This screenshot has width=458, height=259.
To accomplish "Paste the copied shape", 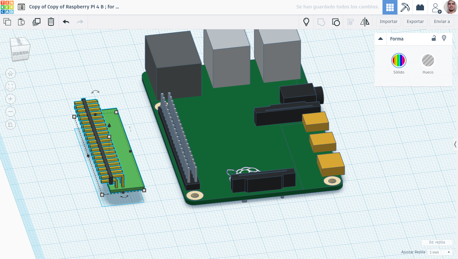I will (x=22, y=22).
